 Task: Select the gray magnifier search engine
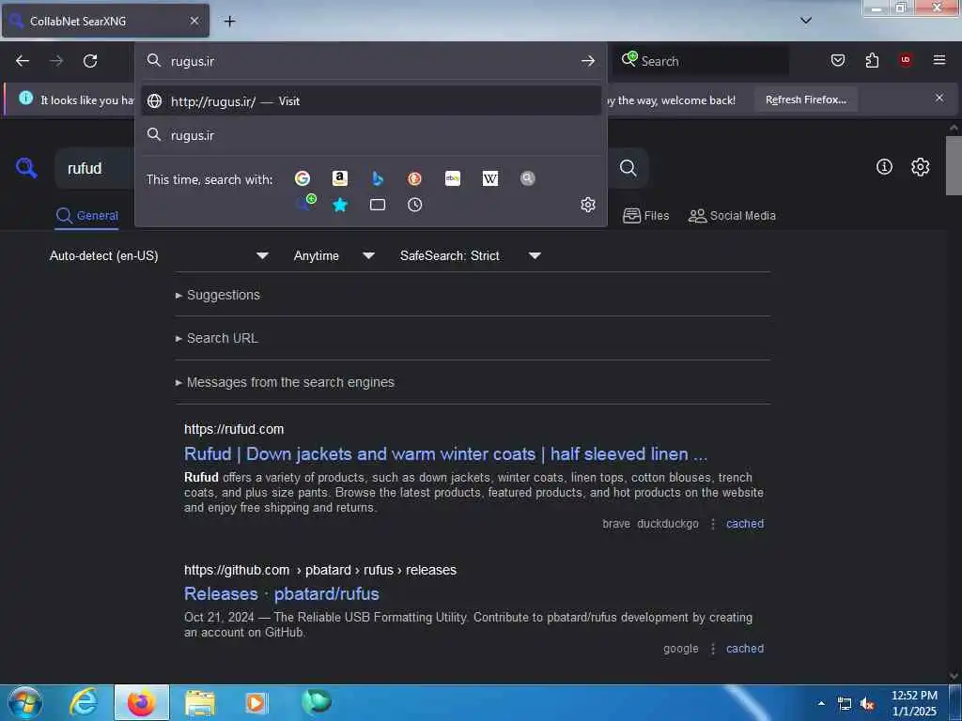[528, 178]
